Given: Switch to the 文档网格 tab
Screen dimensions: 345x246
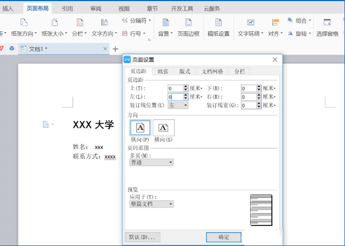Looking at the screenshot, I should tap(213, 72).
